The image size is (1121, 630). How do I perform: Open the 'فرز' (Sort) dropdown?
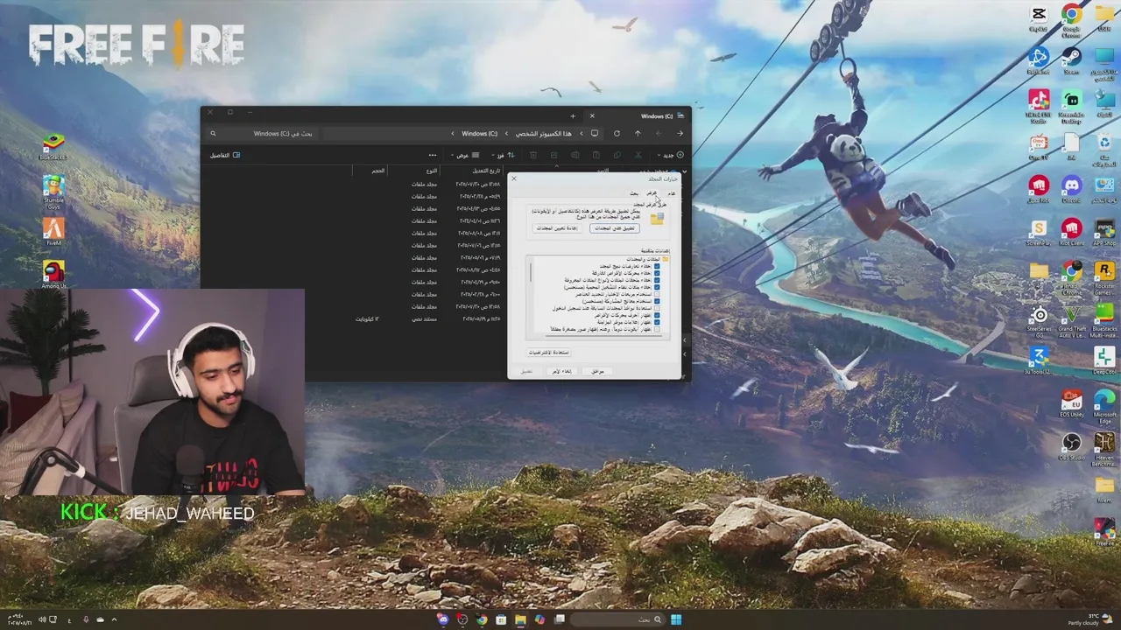coord(505,155)
